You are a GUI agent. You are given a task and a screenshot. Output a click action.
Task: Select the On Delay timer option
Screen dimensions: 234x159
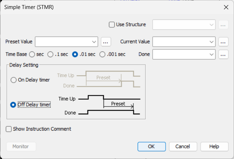(x=14, y=80)
